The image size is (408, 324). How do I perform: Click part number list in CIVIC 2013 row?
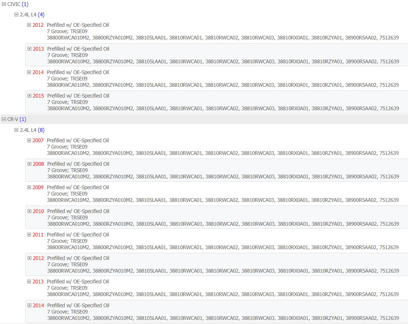[x=223, y=61]
